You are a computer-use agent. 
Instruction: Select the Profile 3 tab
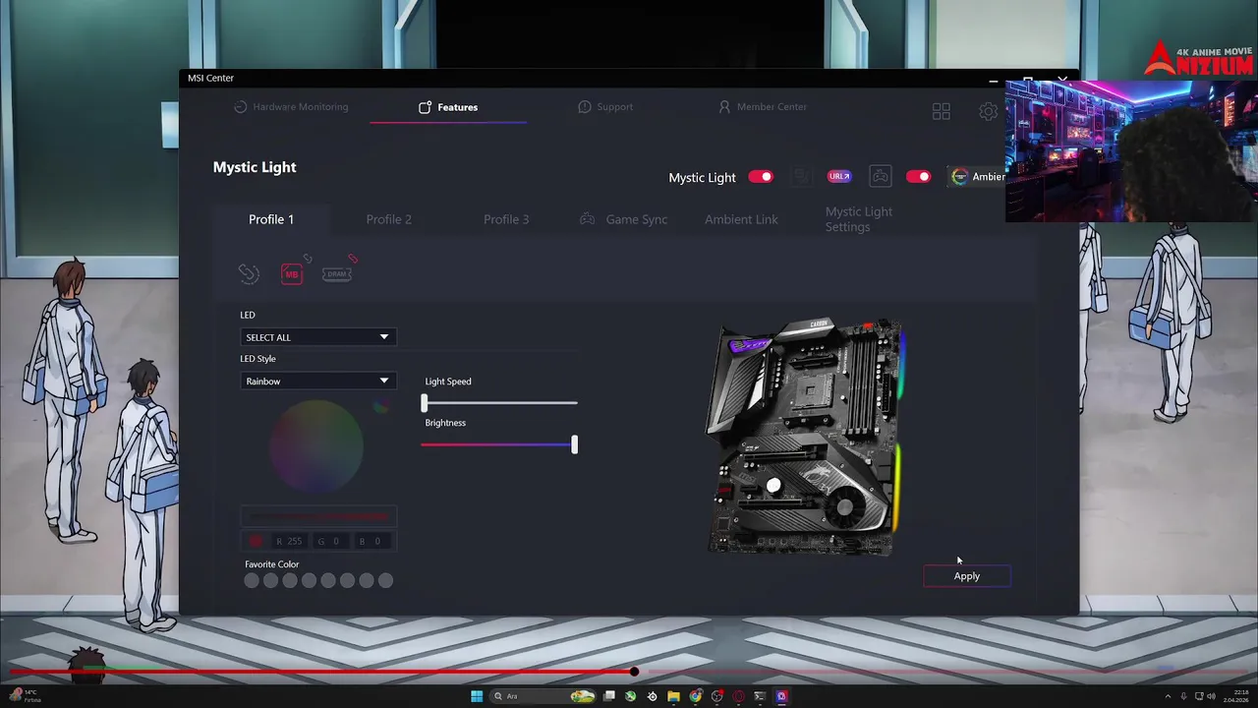click(506, 219)
